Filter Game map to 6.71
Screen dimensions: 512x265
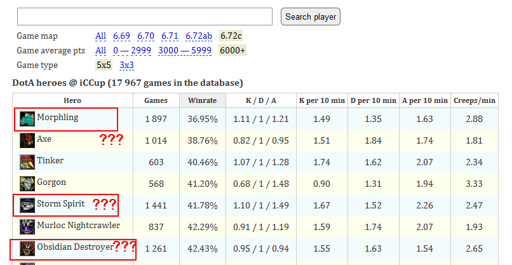(x=170, y=36)
